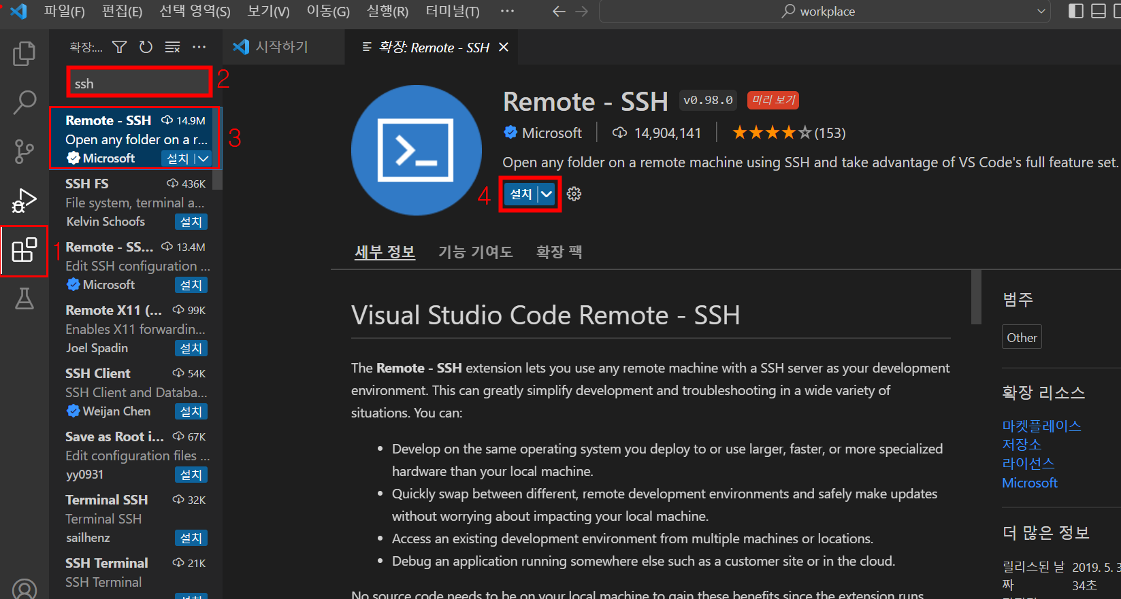Install Remote - SSH editing config extension
1121x599 pixels.
click(191, 285)
